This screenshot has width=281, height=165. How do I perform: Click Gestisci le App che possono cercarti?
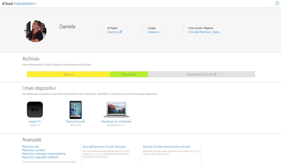(x=167, y=147)
